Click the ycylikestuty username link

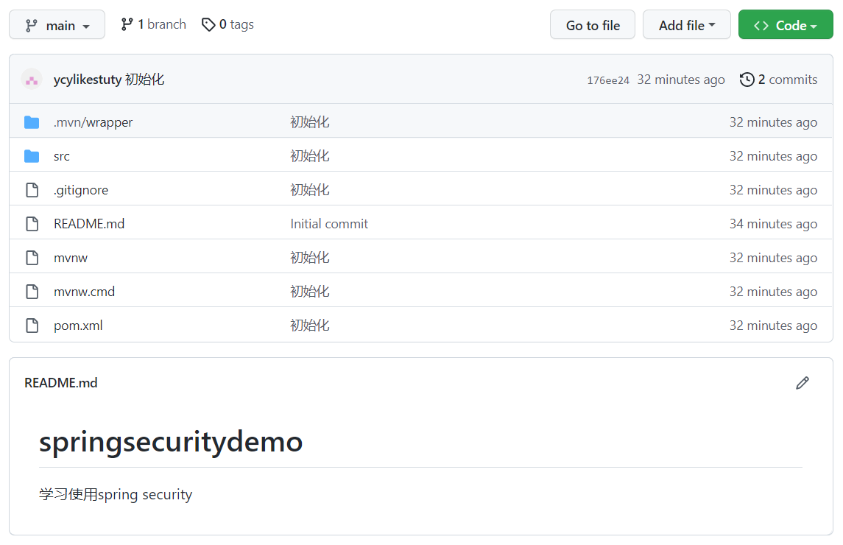pos(88,80)
